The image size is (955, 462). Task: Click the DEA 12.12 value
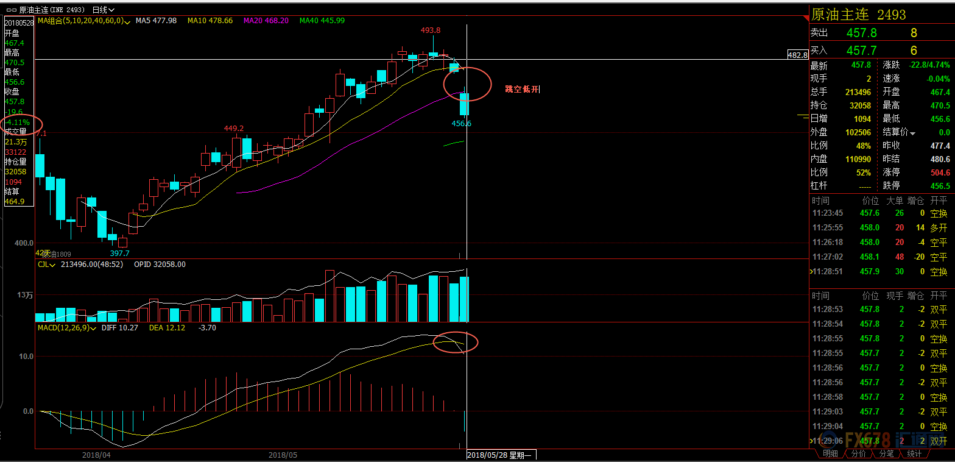click(x=168, y=328)
